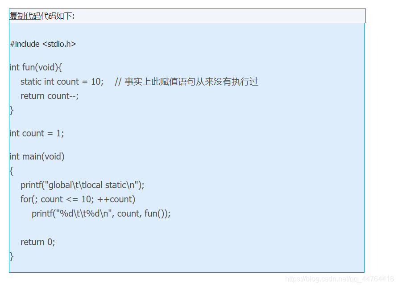Click the closing brace of main function
This screenshot has width=398, height=287.
12,256
